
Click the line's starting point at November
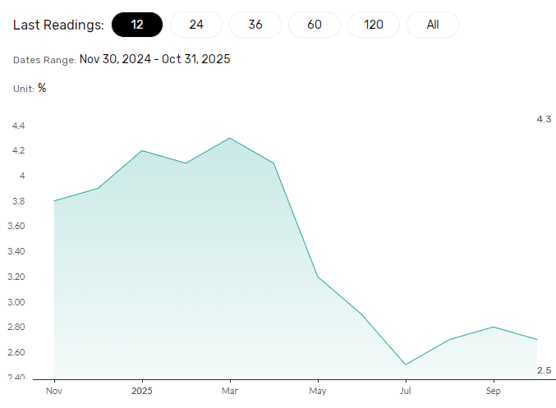pos(54,201)
